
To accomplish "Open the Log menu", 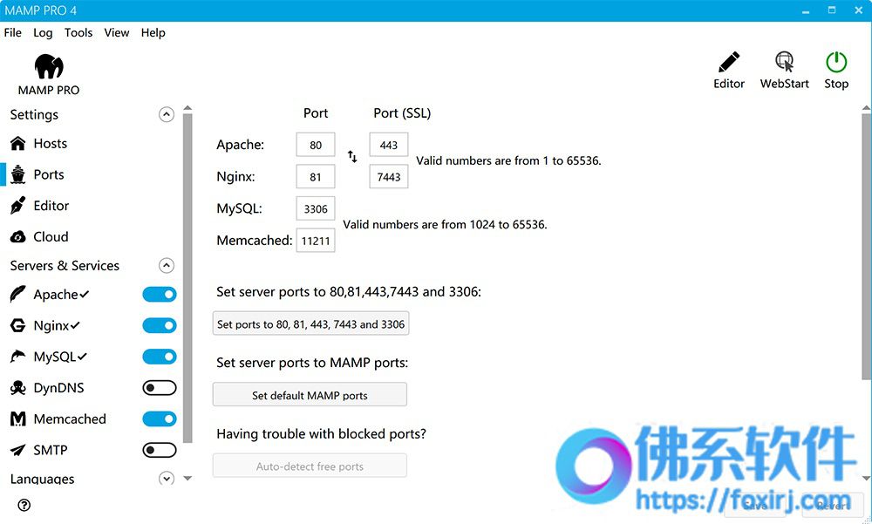I will pyautogui.click(x=43, y=33).
